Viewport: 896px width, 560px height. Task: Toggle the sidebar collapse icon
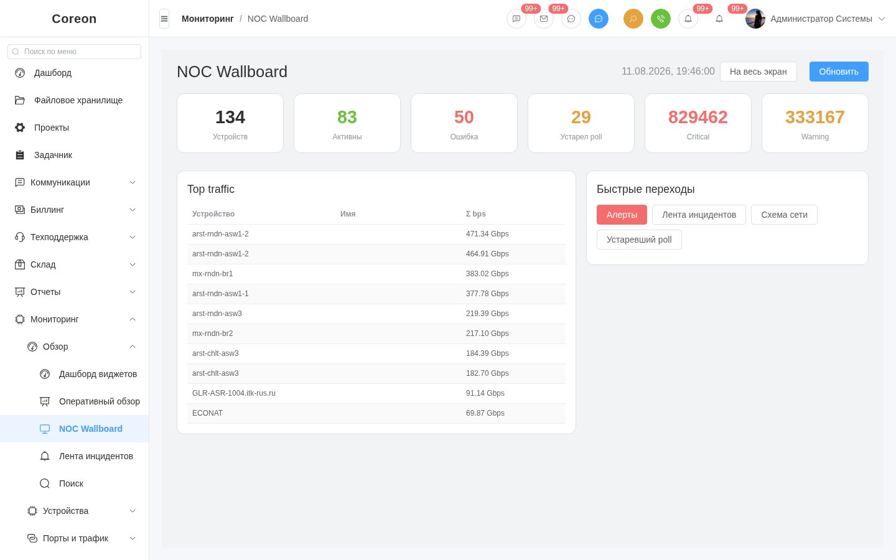164,19
